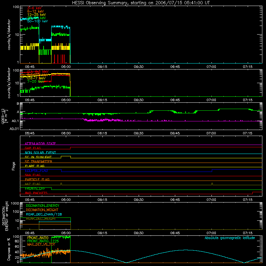This screenshot has height=266, width=266.
Task: Select the ATTENUATOR_STATE flag label
Action: [x=40, y=144]
